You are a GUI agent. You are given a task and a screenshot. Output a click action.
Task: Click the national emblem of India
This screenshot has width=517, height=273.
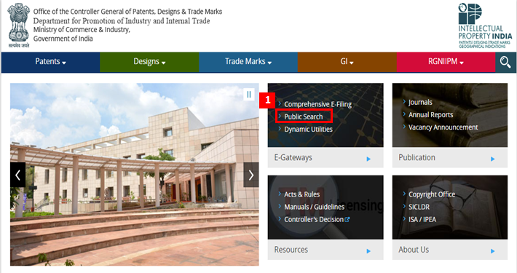point(19,25)
